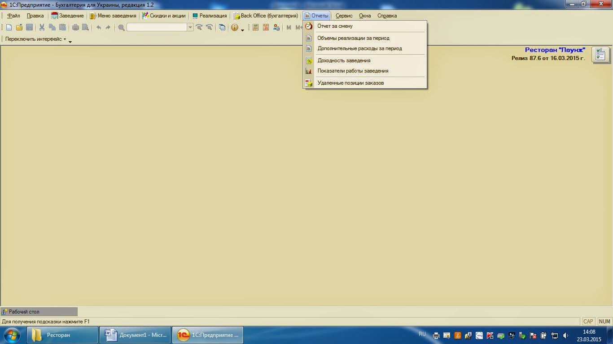Click the Kaspersky antivirus tray icon

(x=490, y=335)
